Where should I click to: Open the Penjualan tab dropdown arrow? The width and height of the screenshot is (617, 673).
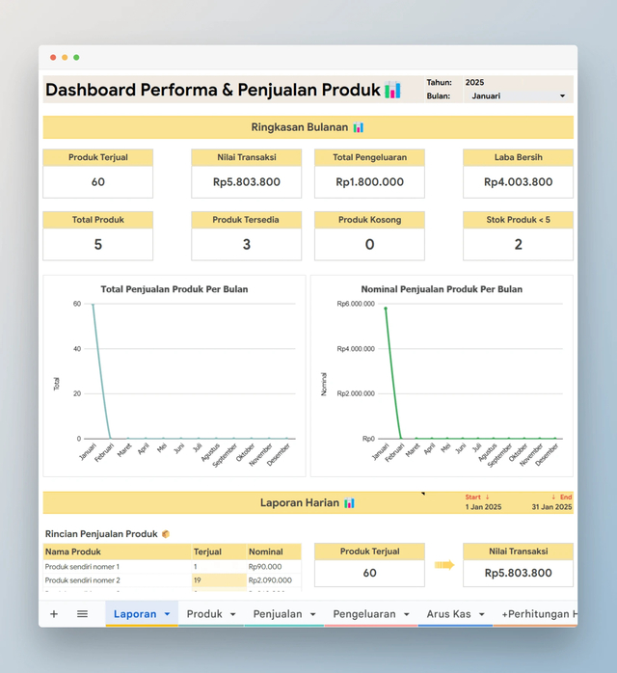pyautogui.click(x=313, y=614)
